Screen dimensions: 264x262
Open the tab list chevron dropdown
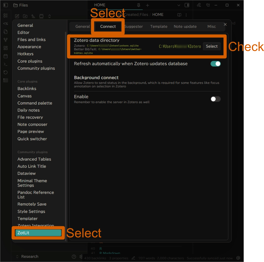(179, 5)
